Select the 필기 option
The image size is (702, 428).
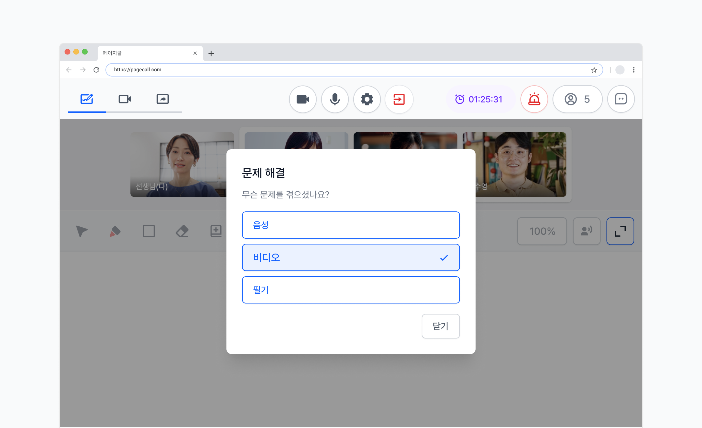click(351, 290)
